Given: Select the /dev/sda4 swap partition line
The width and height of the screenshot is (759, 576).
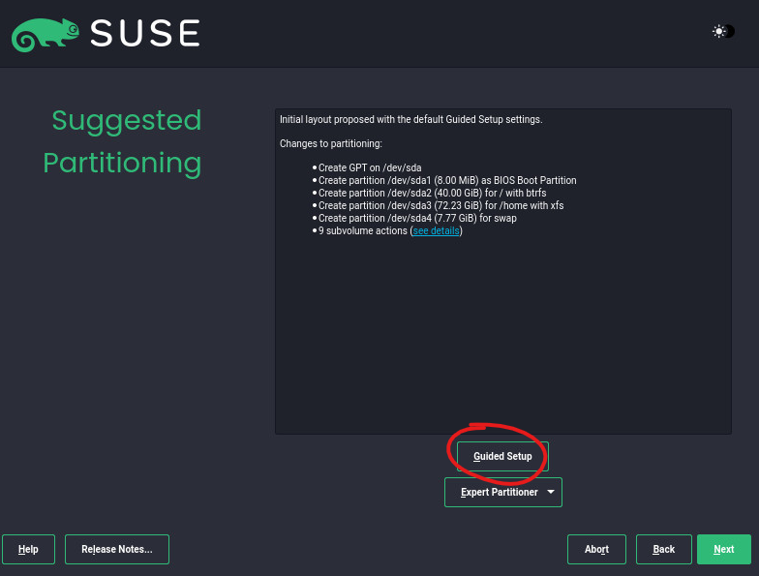Looking at the screenshot, I should [x=417, y=219].
